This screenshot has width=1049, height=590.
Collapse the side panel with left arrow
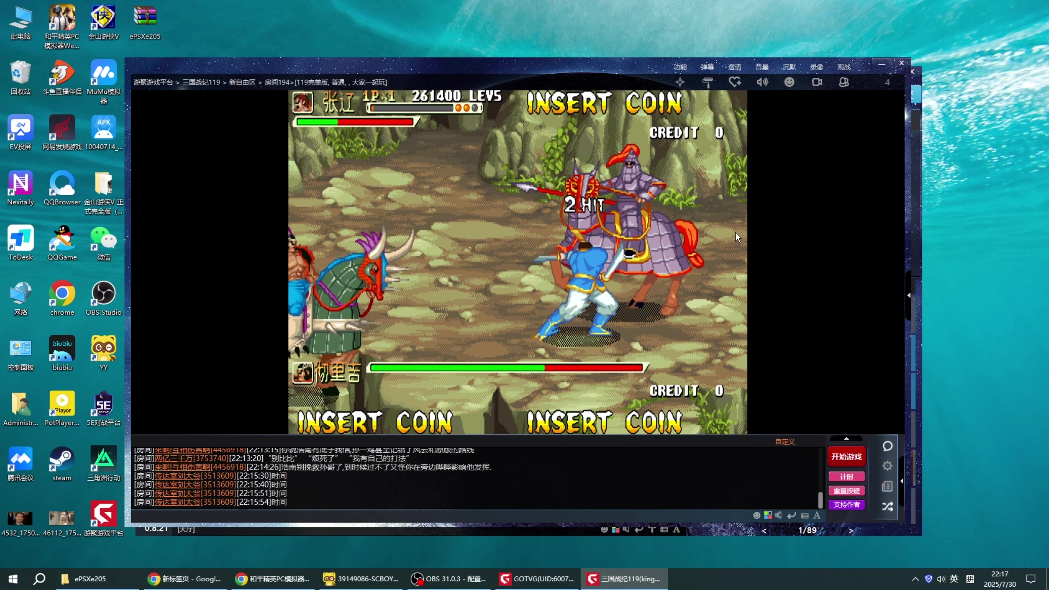[x=902, y=481]
